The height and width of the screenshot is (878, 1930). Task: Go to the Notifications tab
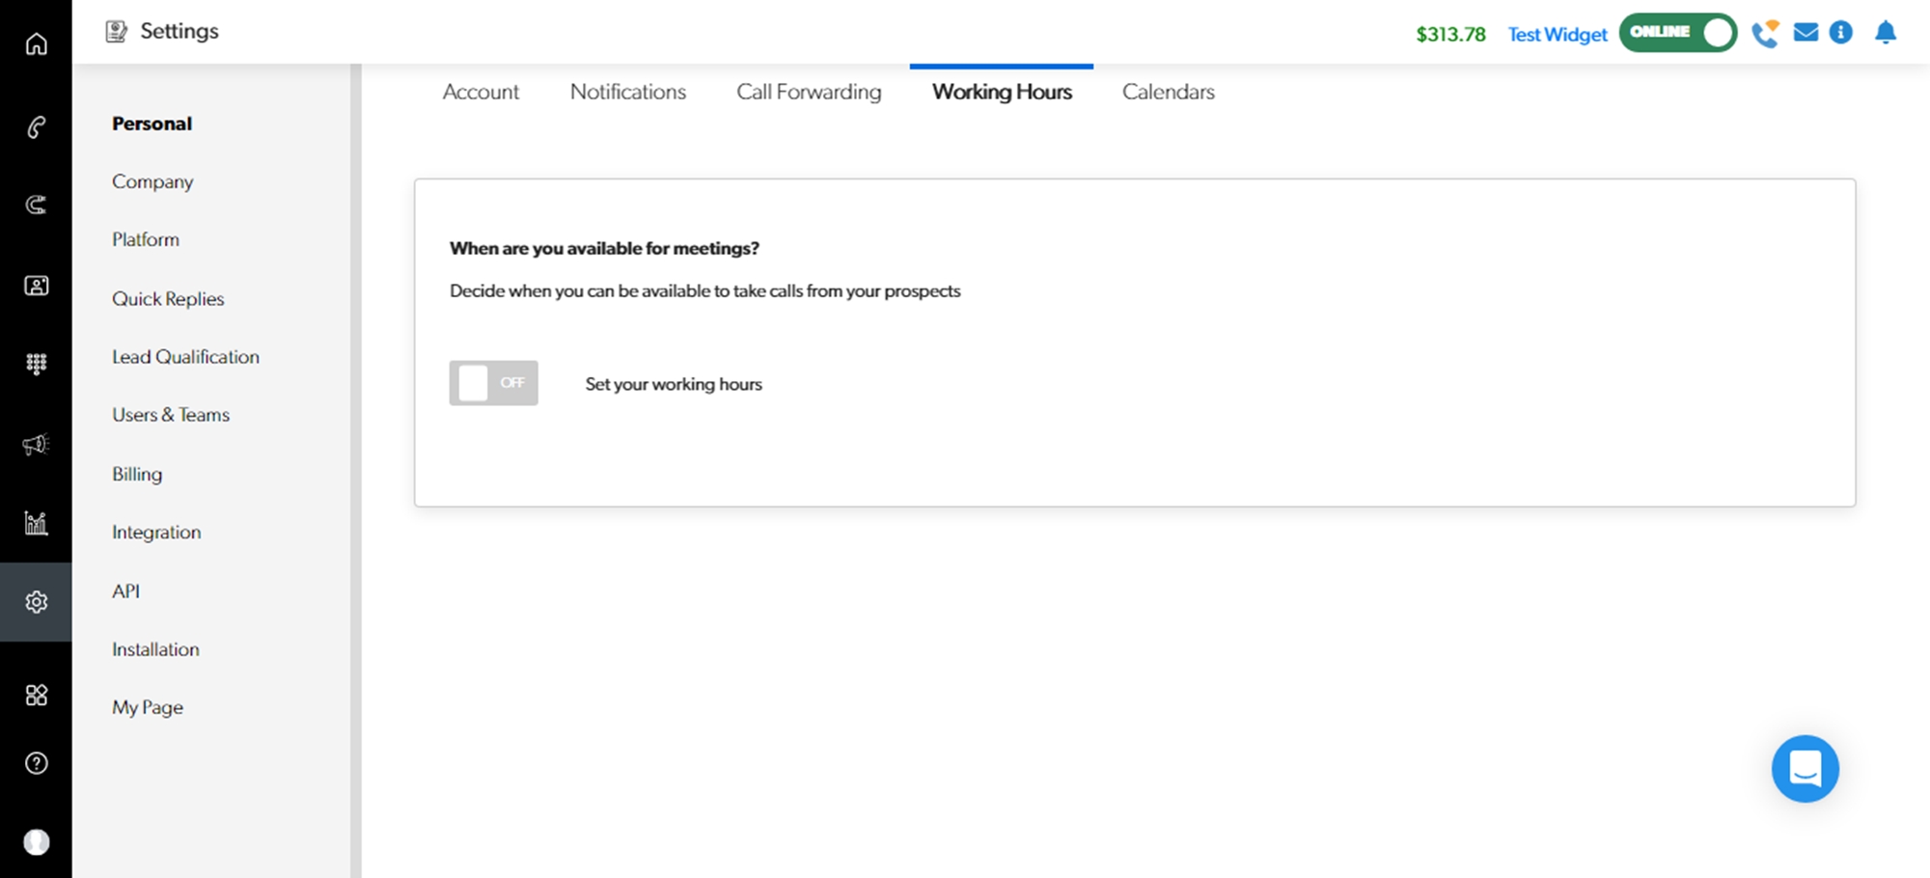(x=627, y=92)
